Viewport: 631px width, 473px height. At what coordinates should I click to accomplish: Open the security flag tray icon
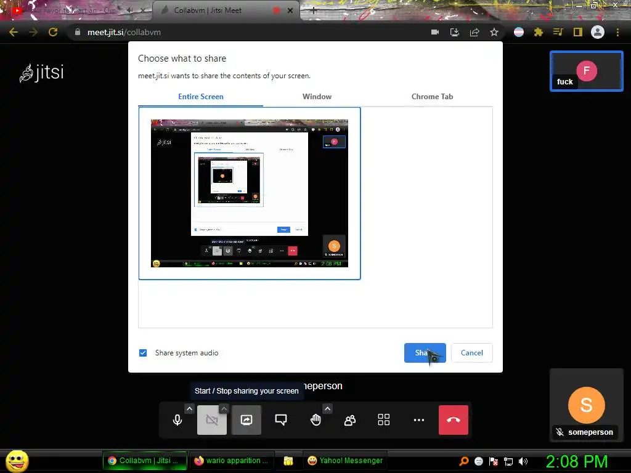pos(494,461)
